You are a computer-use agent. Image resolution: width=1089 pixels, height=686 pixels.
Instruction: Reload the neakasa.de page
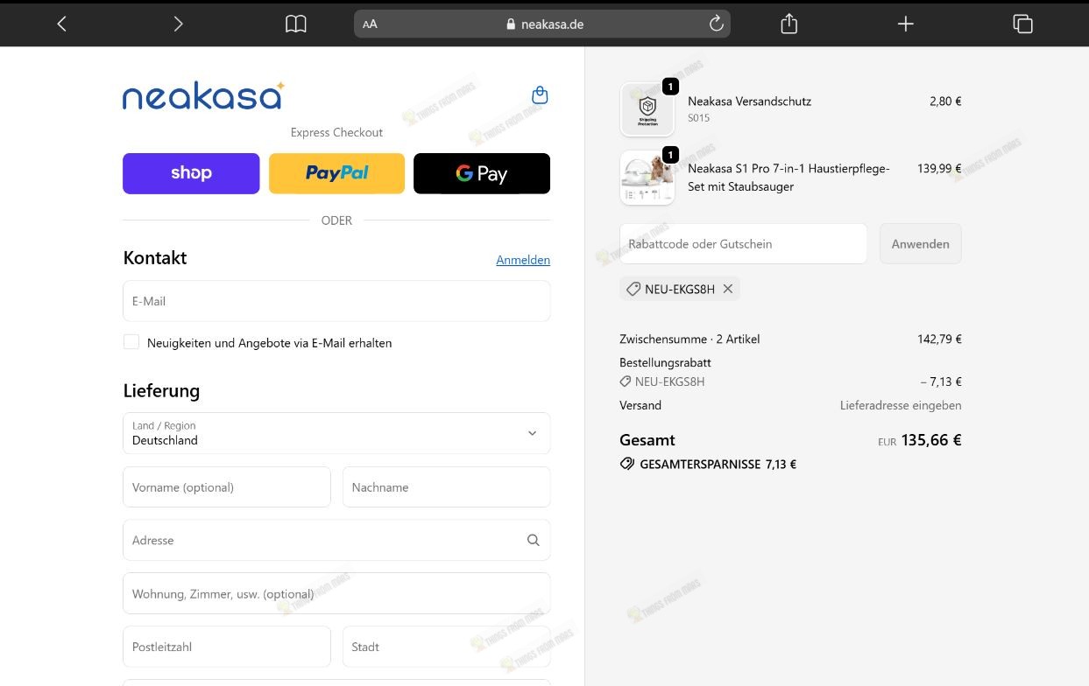(x=716, y=24)
